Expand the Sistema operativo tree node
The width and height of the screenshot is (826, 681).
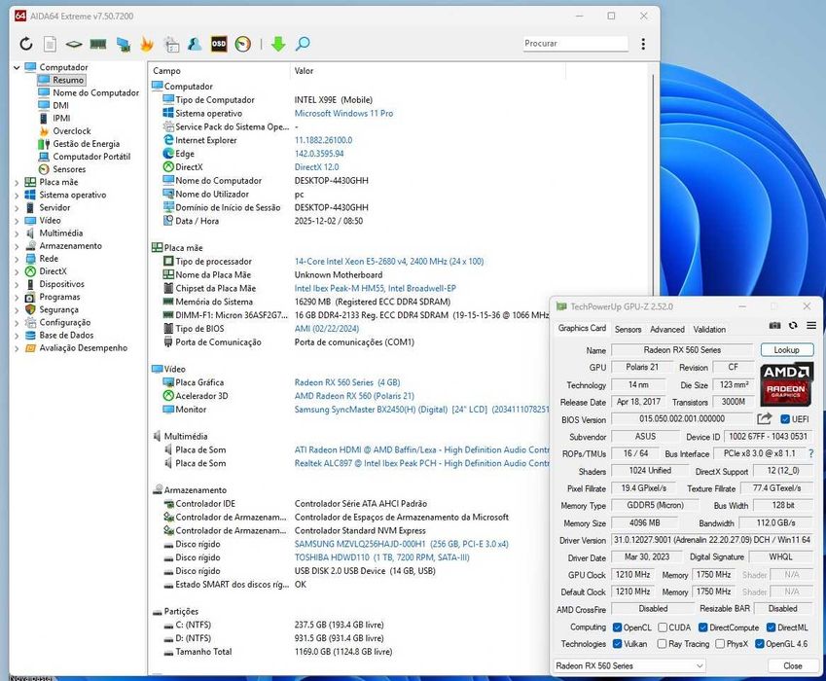click(x=17, y=195)
